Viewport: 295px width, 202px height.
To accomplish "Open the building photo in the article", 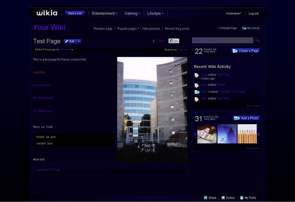I will [x=152, y=110].
